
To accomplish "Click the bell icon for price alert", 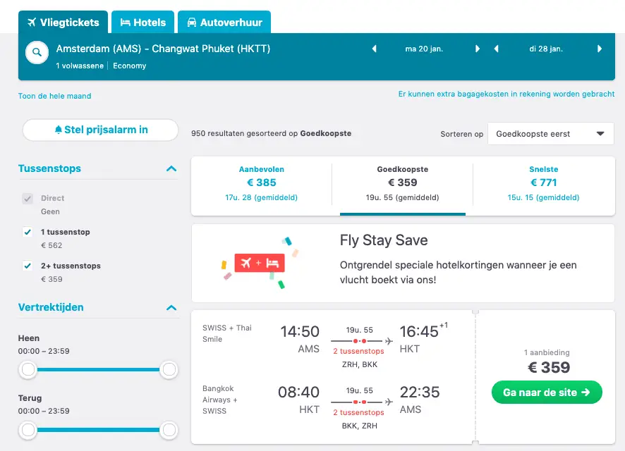I will click(x=58, y=130).
